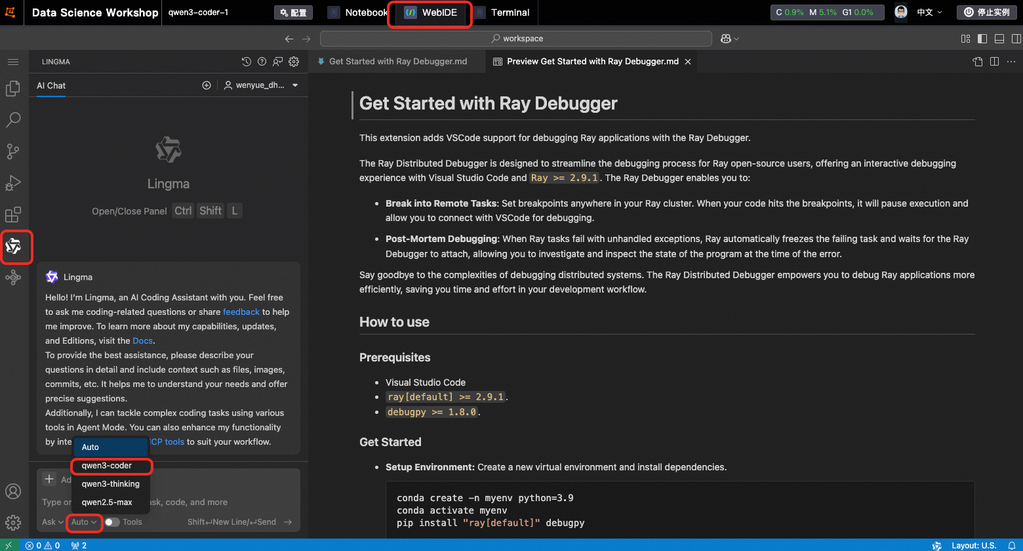Image resolution: width=1023 pixels, height=551 pixels.
Task: Expand the Ask mode dropdown
Action: point(52,522)
